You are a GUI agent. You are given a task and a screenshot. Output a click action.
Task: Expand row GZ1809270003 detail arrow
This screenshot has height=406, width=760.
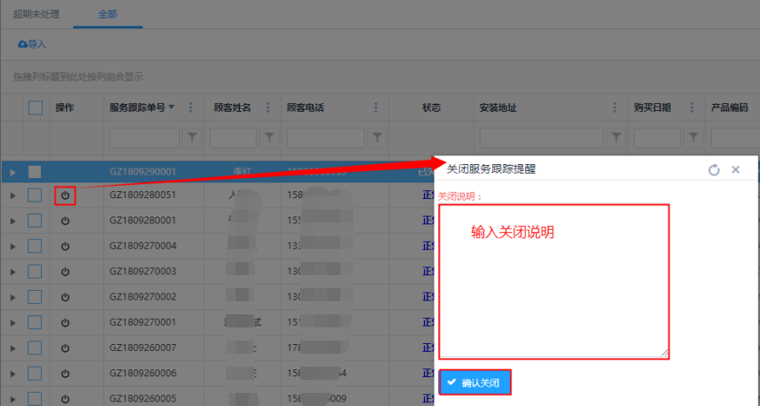tap(12, 272)
